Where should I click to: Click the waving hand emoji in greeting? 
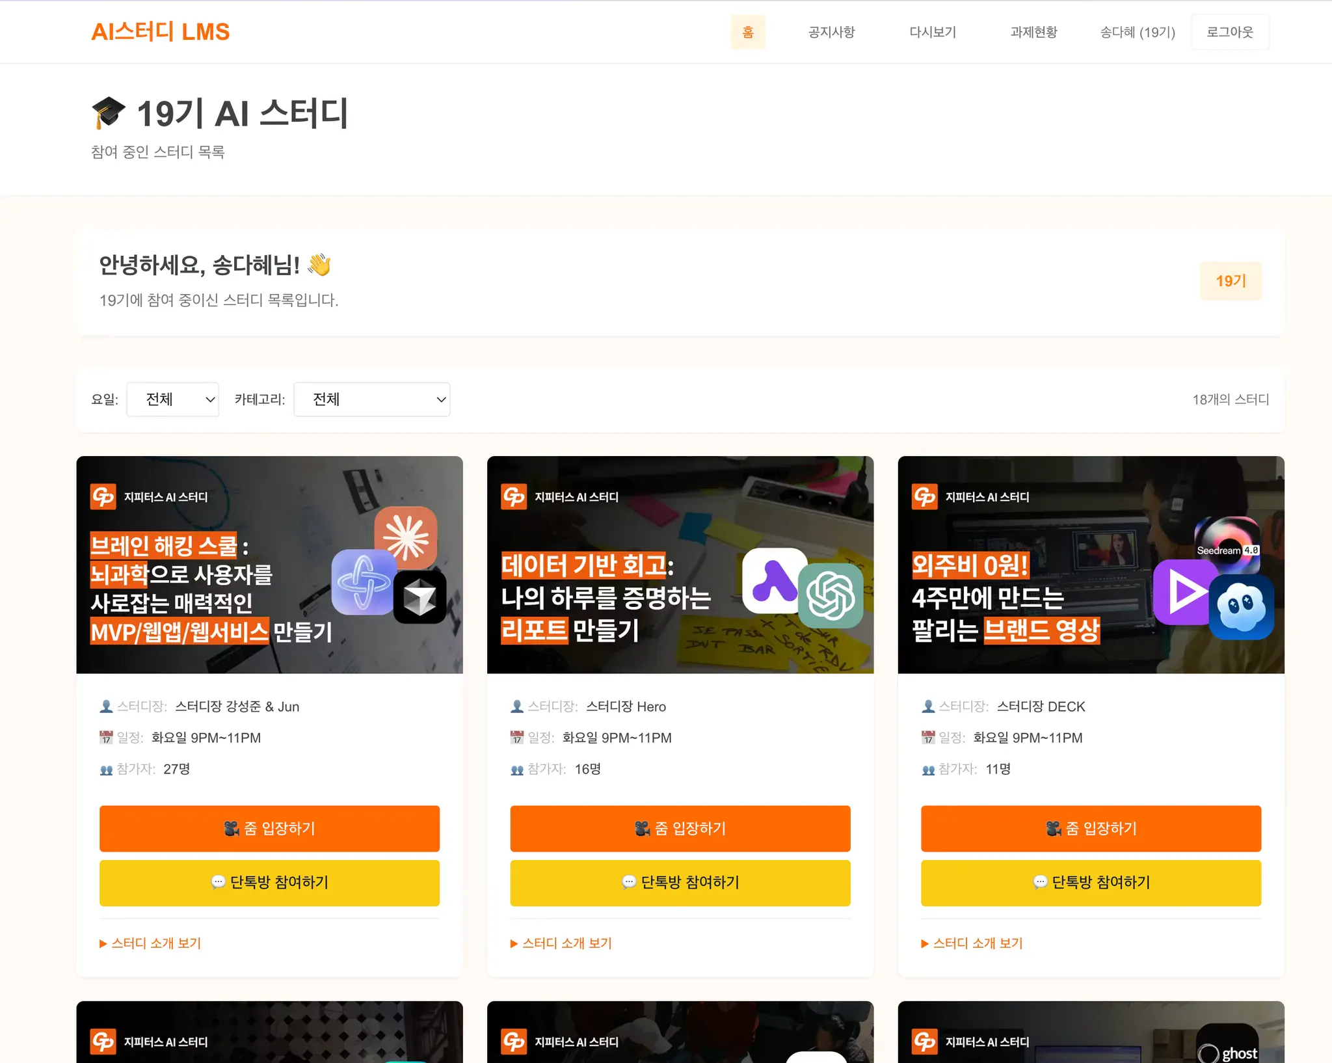pos(319,265)
